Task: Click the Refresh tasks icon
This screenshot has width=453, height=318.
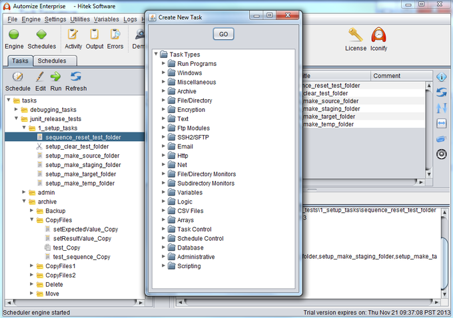Action: (76, 77)
